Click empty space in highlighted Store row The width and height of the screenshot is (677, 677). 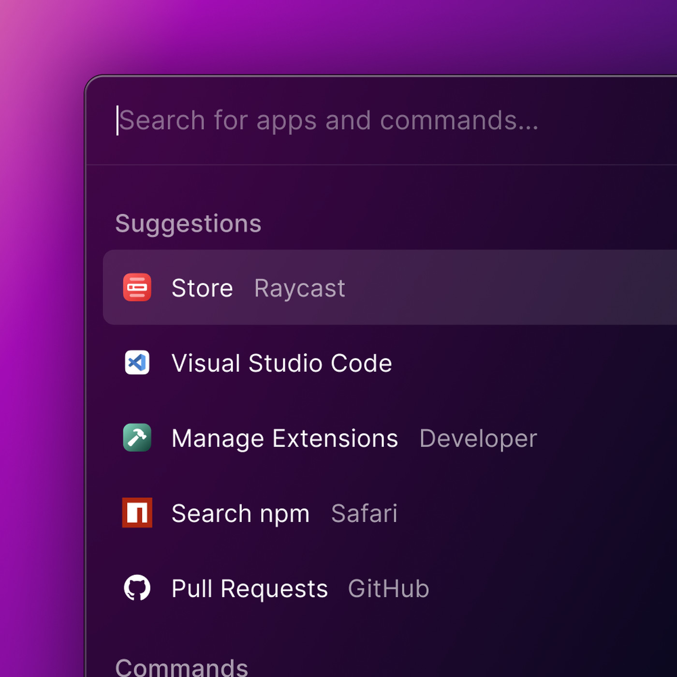508,288
